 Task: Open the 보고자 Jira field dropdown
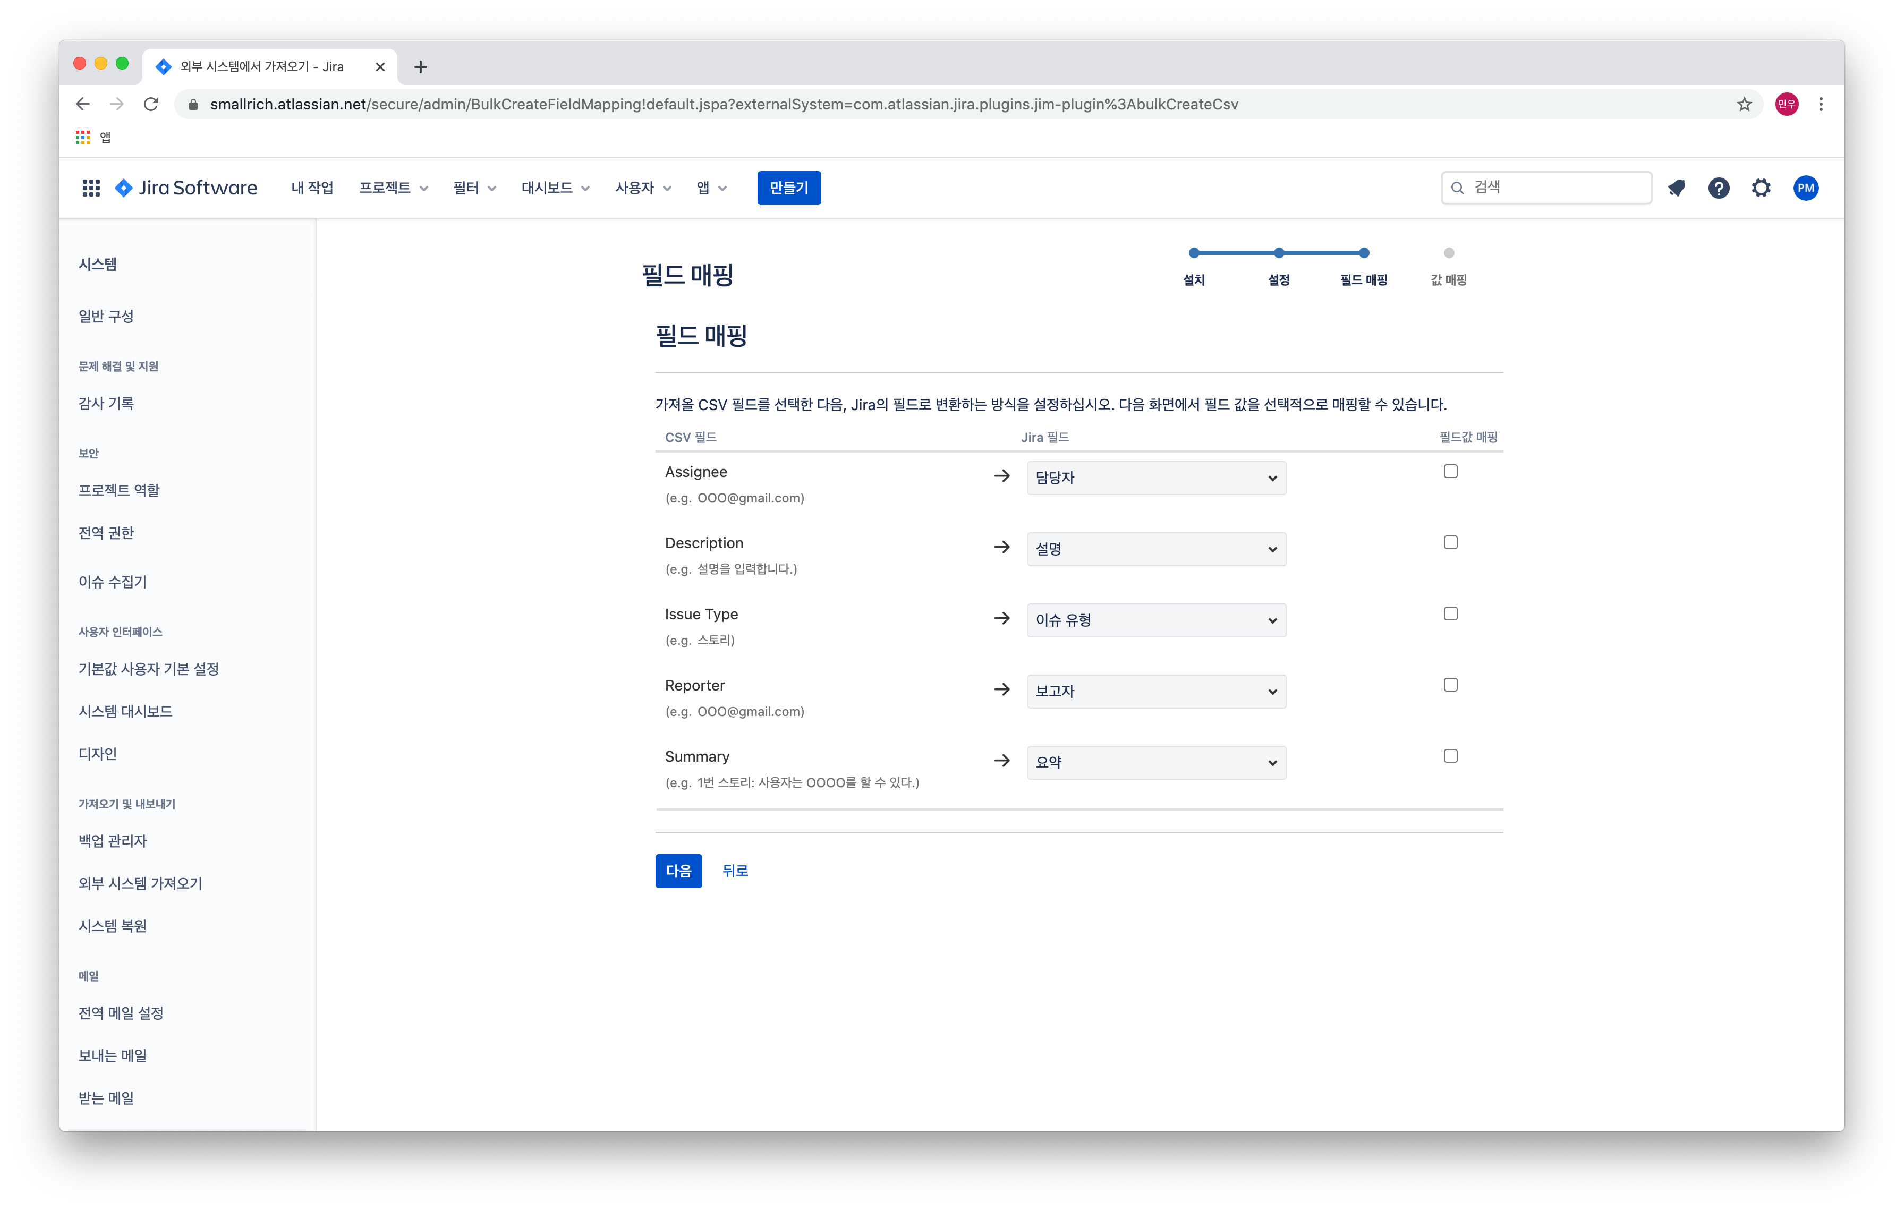click(x=1156, y=692)
